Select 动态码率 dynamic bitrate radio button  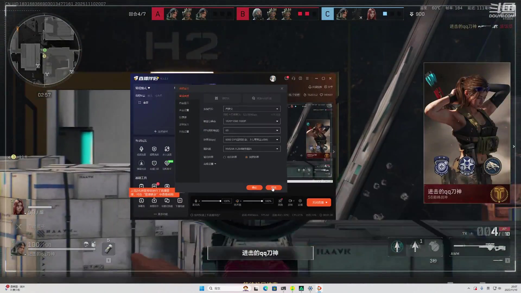pyautogui.click(x=225, y=157)
